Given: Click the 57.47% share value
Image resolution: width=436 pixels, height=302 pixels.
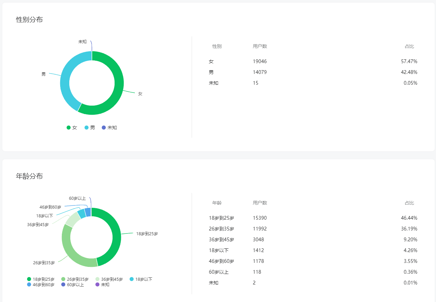Looking at the screenshot, I should [x=409, y=61].
